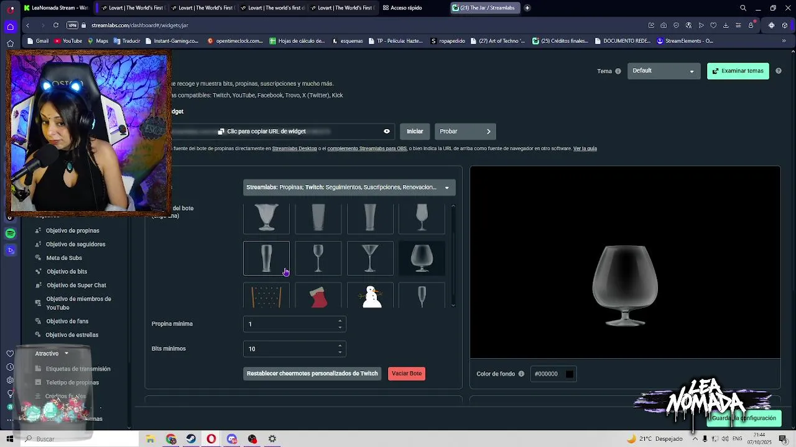
Task: Select the brandy snifter jar style
Action: coord(422,258)
